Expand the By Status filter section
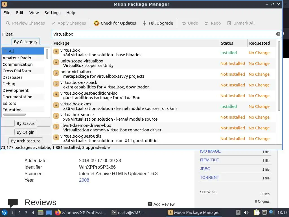 [x=26, y=123]
